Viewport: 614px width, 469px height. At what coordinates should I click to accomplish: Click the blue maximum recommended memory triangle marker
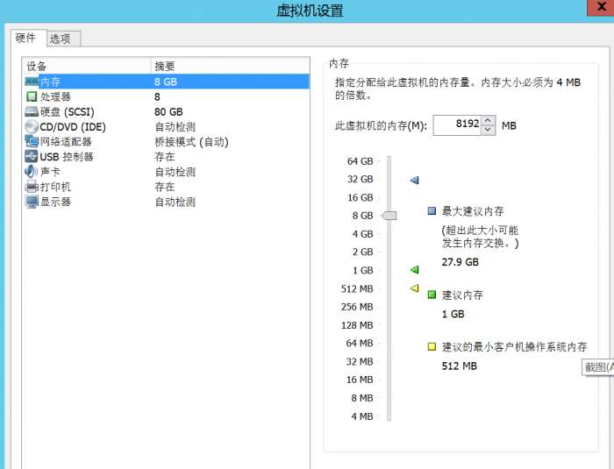click(415, 180)
